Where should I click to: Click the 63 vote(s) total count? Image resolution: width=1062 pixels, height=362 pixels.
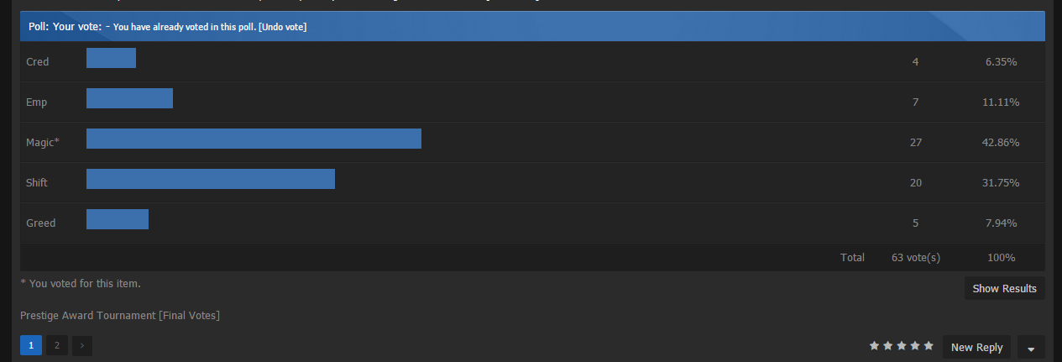coord(915,258)
